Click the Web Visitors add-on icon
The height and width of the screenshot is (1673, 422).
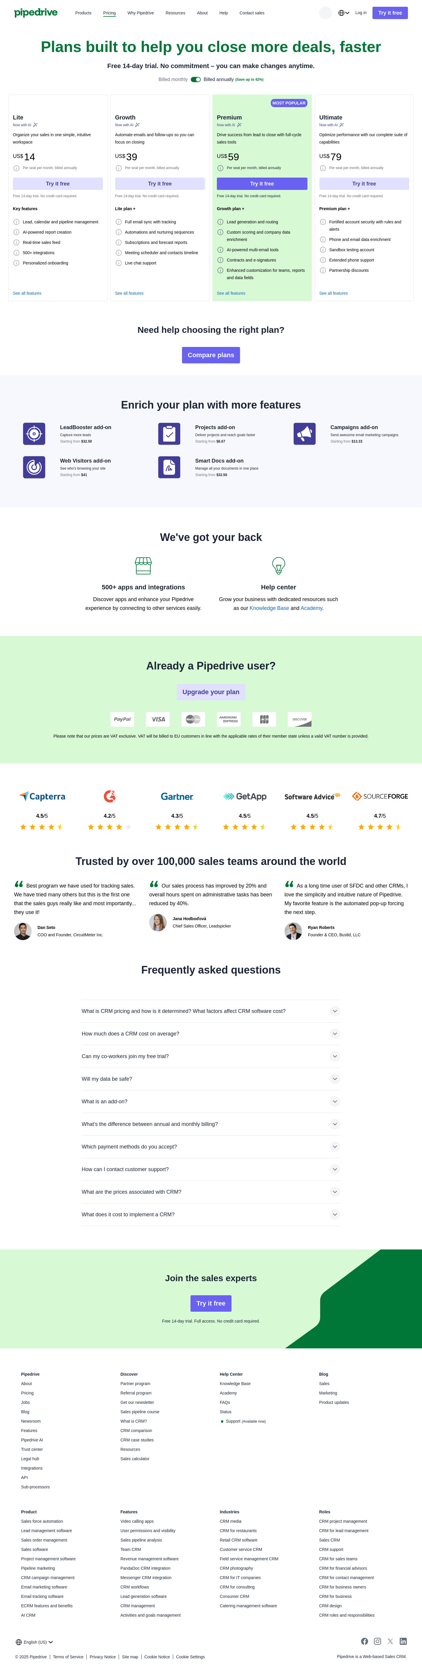click(34, 467)
